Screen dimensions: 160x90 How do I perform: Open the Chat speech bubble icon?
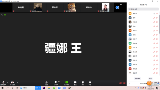[75, 83]
